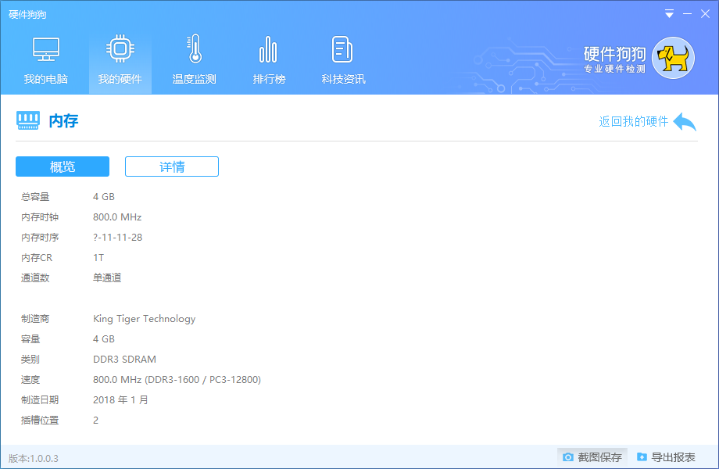The width and height of the screenshot is (719, 469).
Task: Click the 返回我的硬件 link
Action: [633, 121]
